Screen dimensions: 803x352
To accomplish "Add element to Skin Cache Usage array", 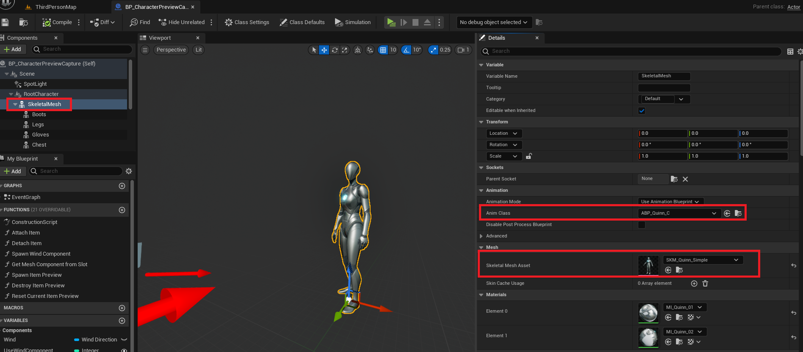I will 694,284.
